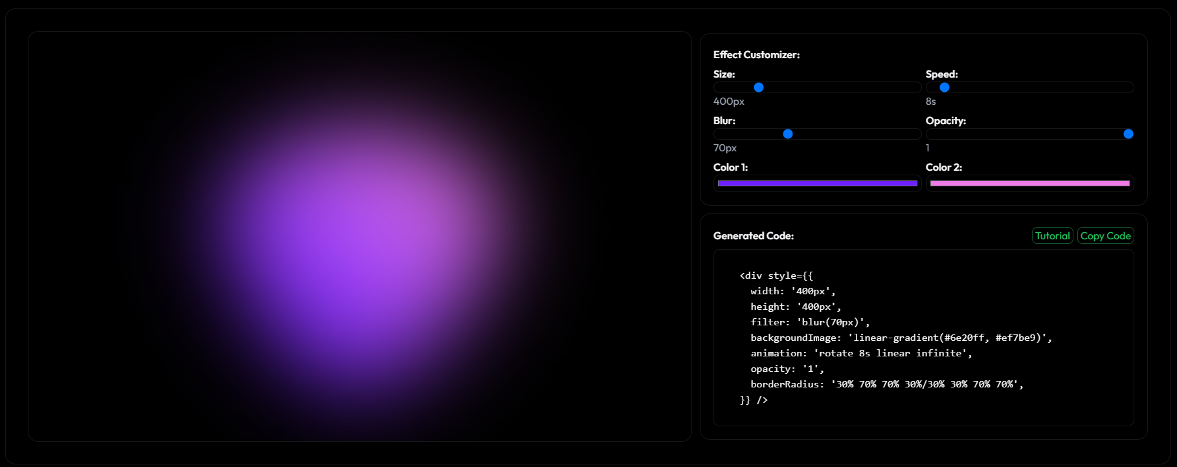This screenshot has height=467, width=1177.
Task: Click the Size slider handle
Action: pos(759,87)
